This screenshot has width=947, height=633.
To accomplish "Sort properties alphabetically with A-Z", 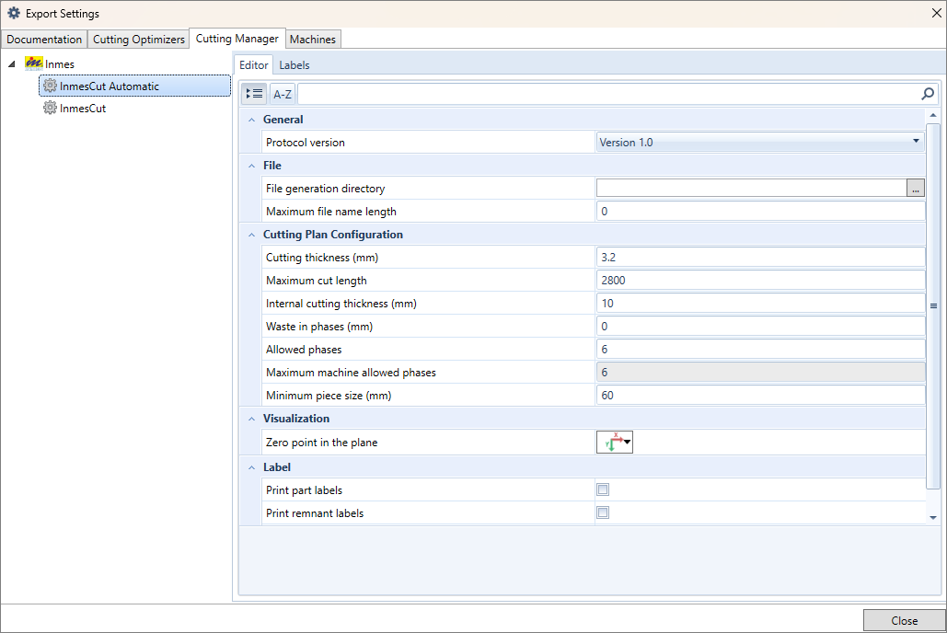I will [282, 94].
